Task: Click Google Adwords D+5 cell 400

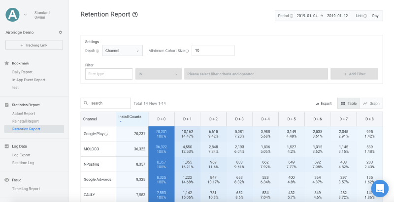Action: click(292, 179)
